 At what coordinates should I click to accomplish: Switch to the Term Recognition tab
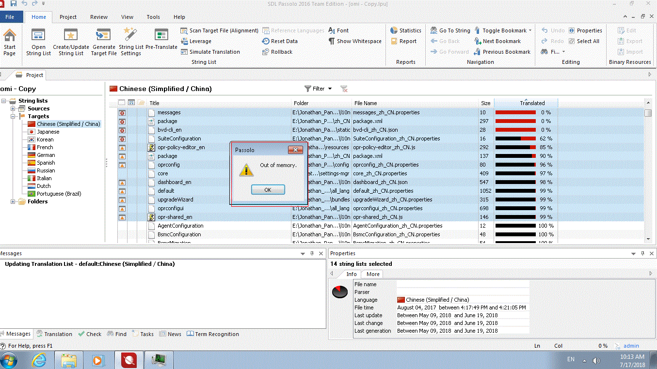tap(213, 334)
